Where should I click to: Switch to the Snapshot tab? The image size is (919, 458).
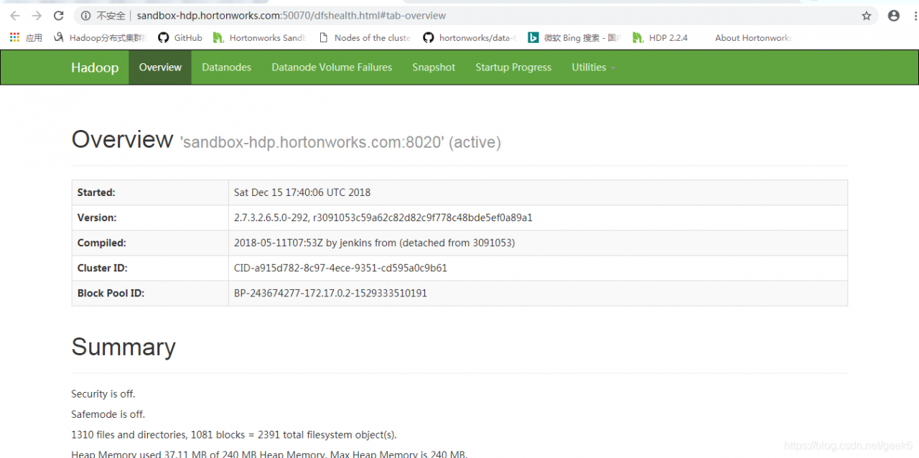click(x=434, y=67)
